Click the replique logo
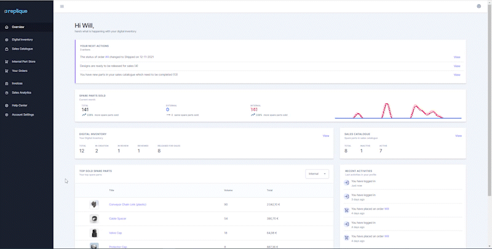 pos(16,11)
